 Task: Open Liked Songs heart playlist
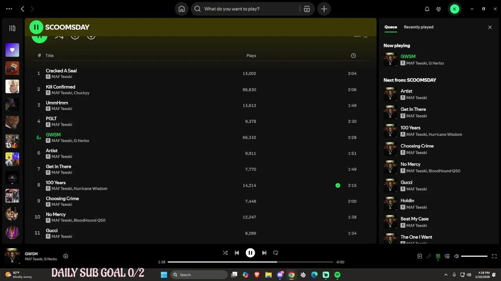click(12, 50)
